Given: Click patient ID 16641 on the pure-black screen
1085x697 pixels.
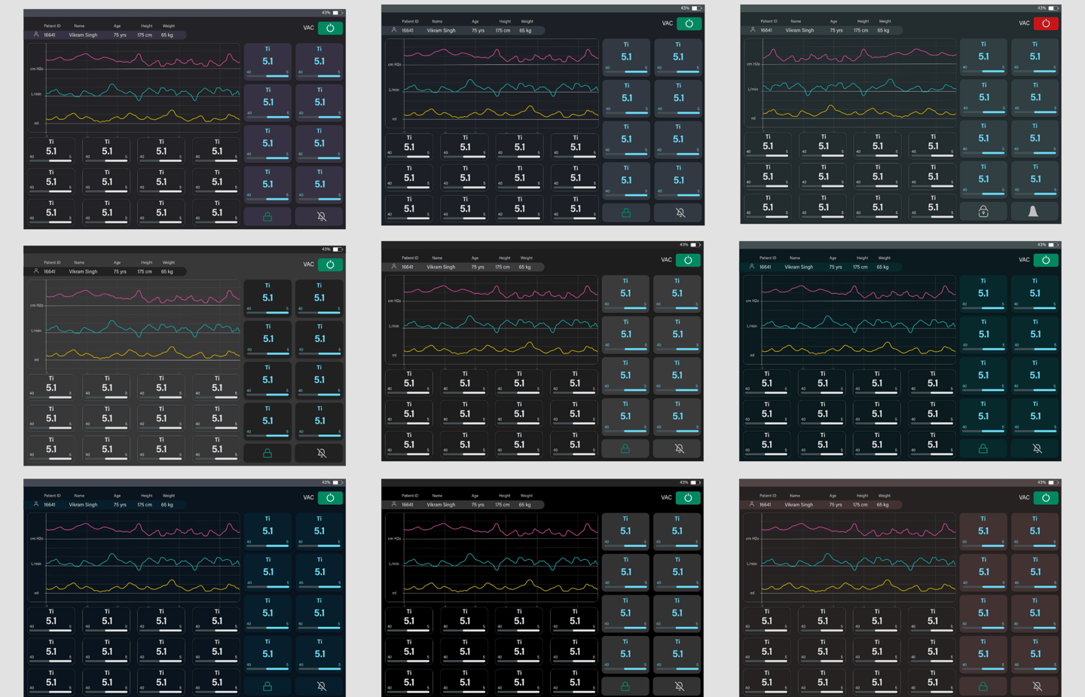Looking at the screenshot, I should point(407,505).
